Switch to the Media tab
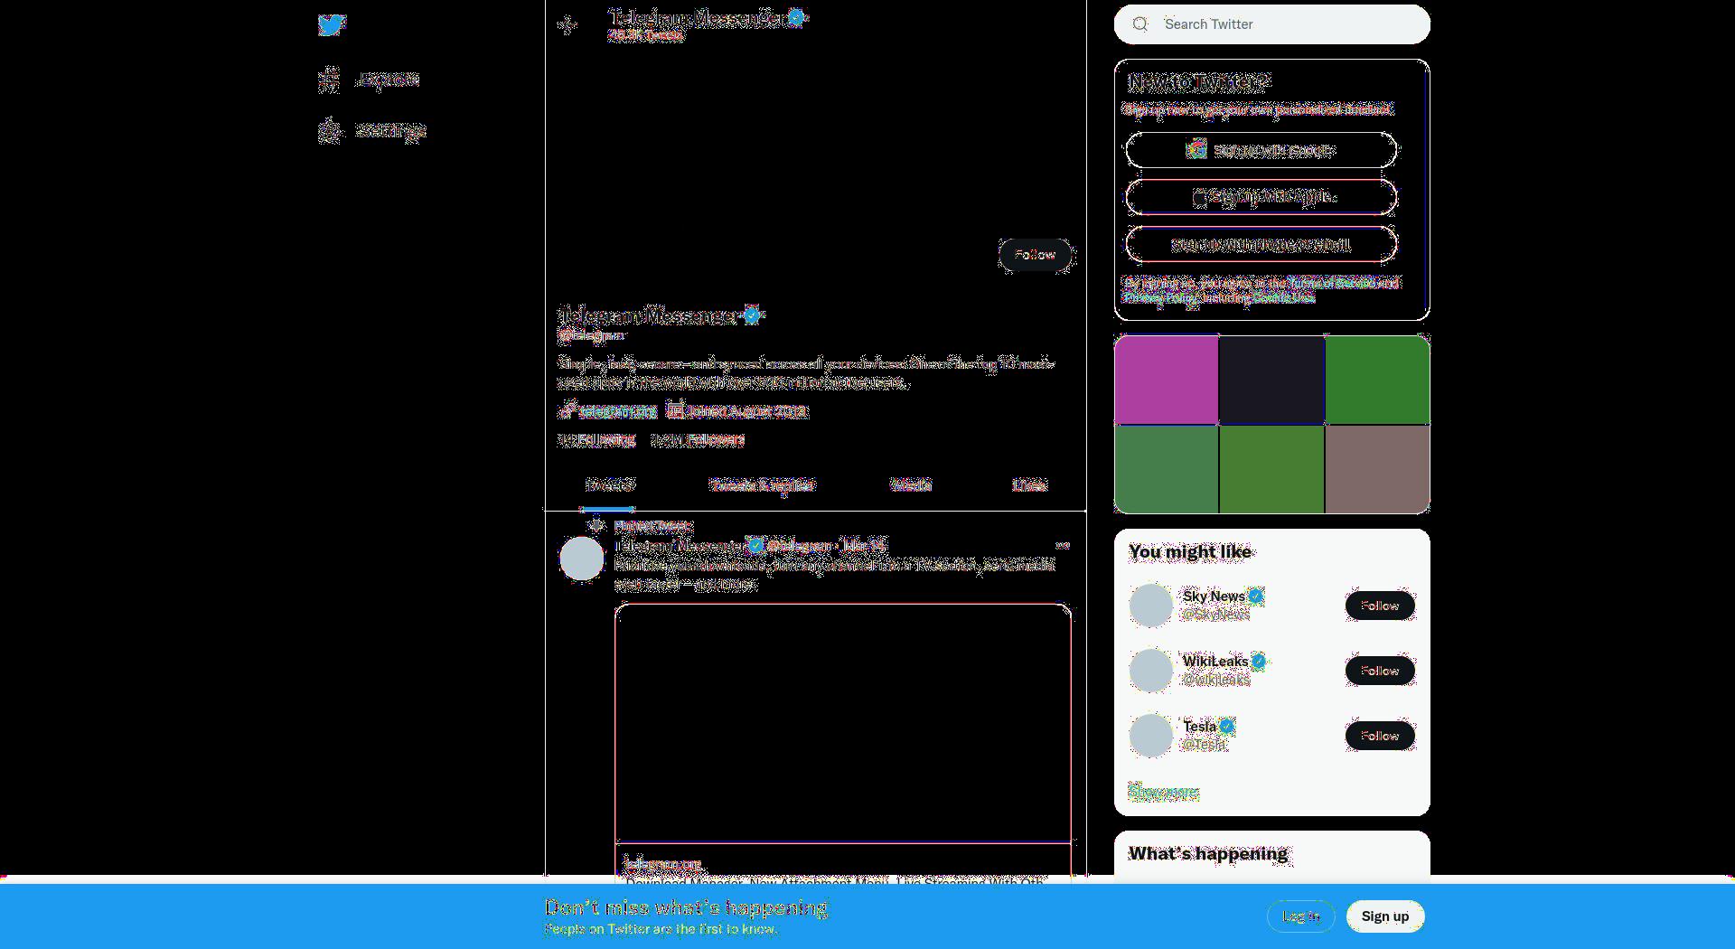Viewport: 1735px width, 949px height. [x=911, y=485]
